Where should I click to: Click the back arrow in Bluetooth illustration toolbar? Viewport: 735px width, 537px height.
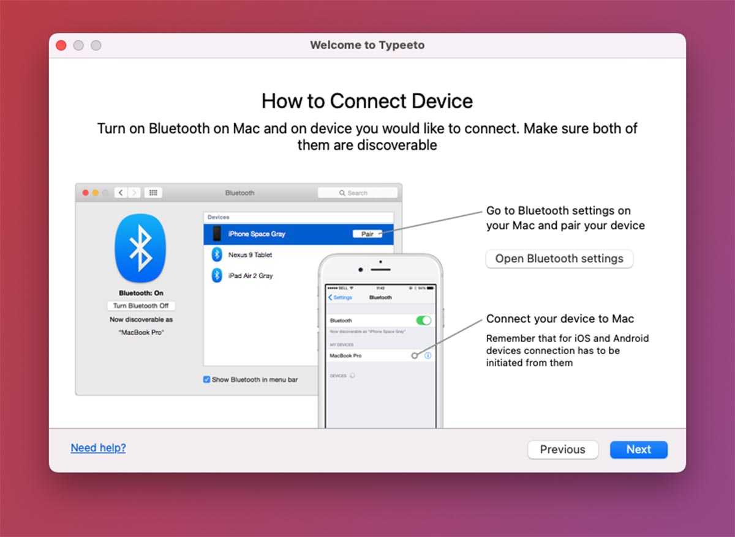tap(121, 193)
